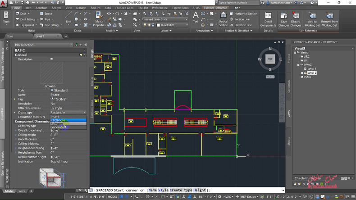Select the Rotate tool in Modify panel
This screenshot has height=200, width=356.
click(117, 14)
